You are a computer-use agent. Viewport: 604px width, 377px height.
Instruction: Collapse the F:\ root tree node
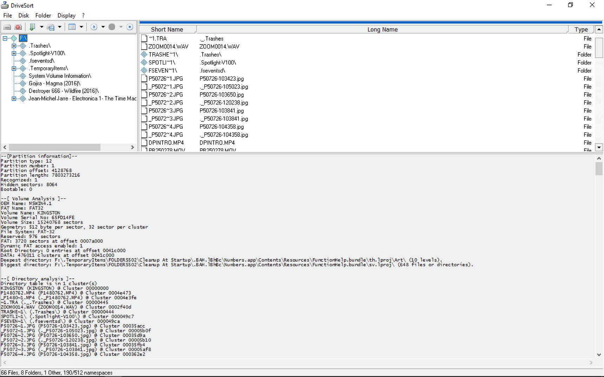[x=5, y=38]
